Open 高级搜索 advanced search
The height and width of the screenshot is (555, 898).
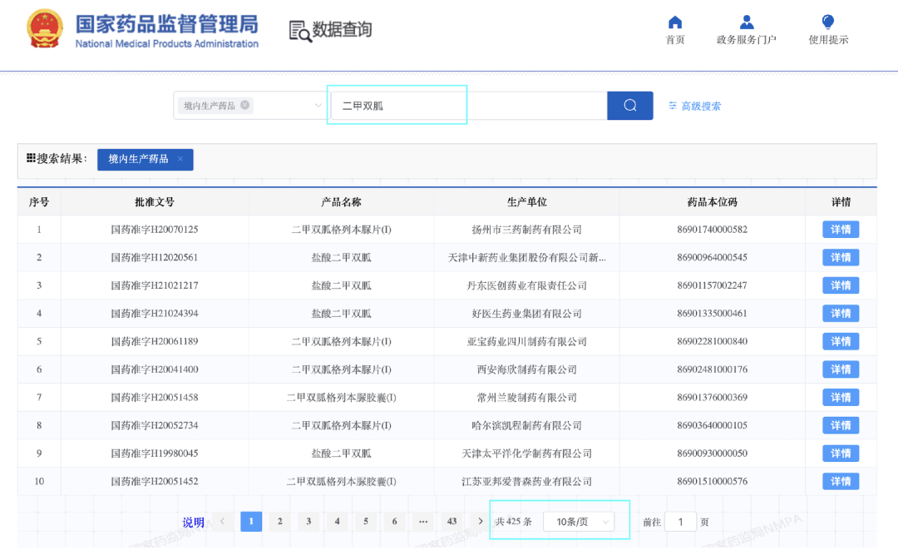coord(694,106)
